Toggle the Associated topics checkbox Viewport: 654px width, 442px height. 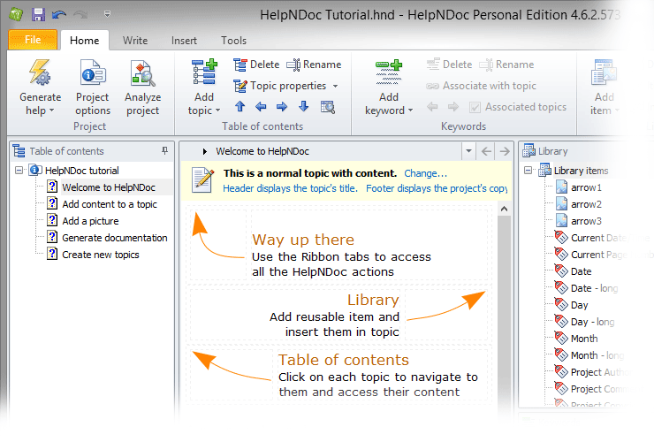coord(475,108)
